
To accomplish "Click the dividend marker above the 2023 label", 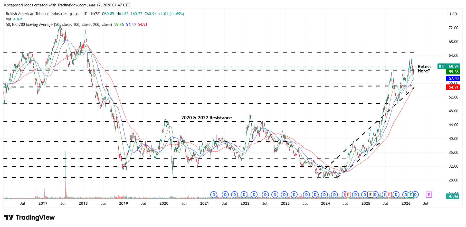I will click(x=284, y=195).
